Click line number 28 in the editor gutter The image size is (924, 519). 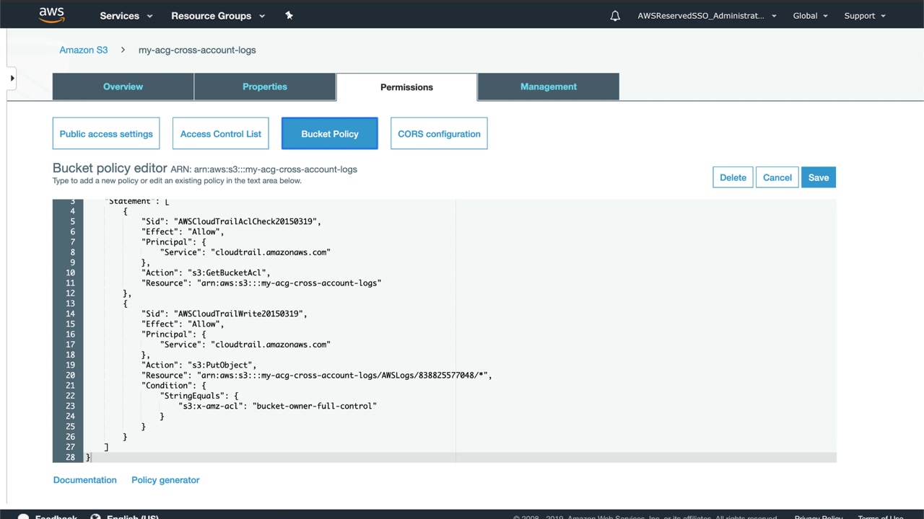point(70,457)
